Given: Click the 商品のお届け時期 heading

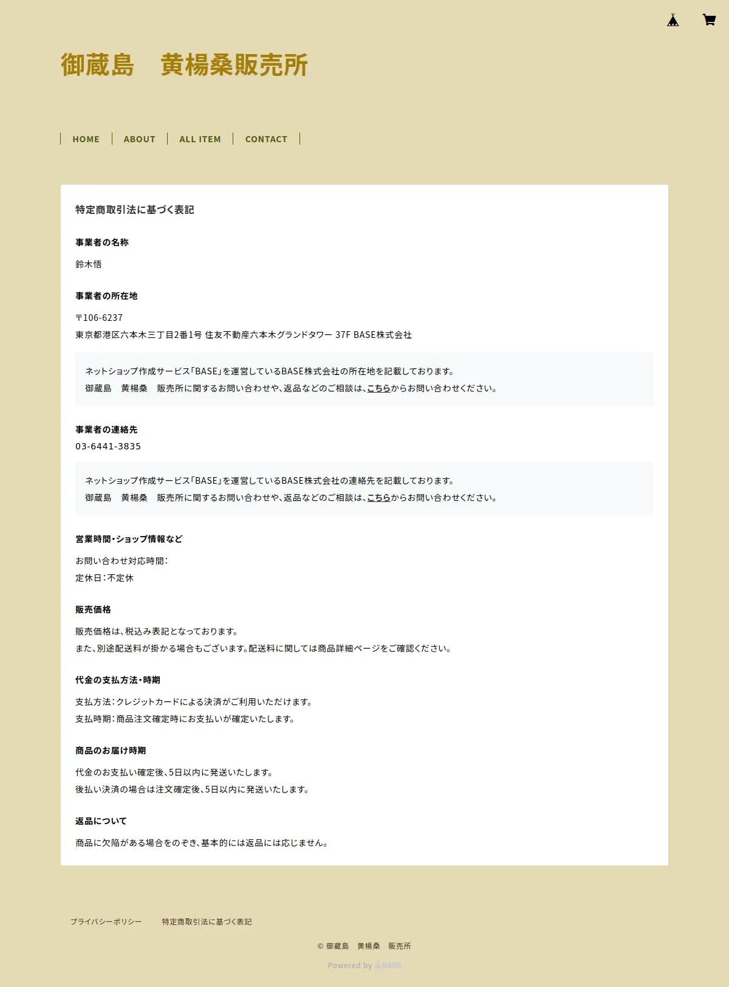Looking at the screenshot, I should click(111, 751).
